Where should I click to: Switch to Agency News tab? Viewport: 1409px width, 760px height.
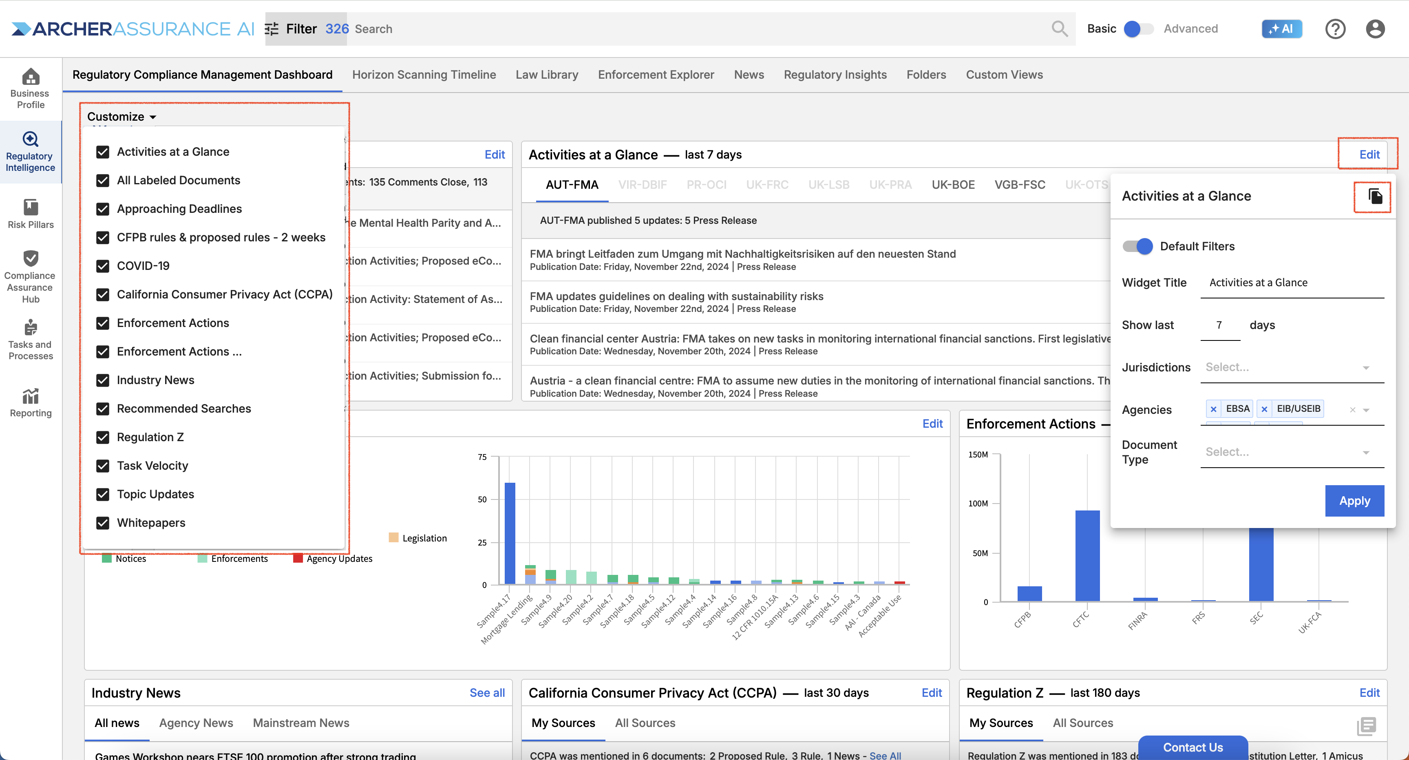(x=196, y=723)
